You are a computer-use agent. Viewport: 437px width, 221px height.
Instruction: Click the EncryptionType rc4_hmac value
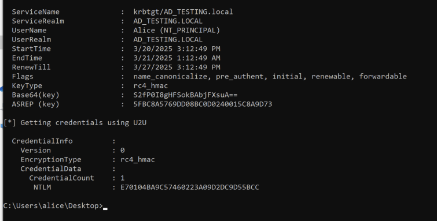(138, 160)
